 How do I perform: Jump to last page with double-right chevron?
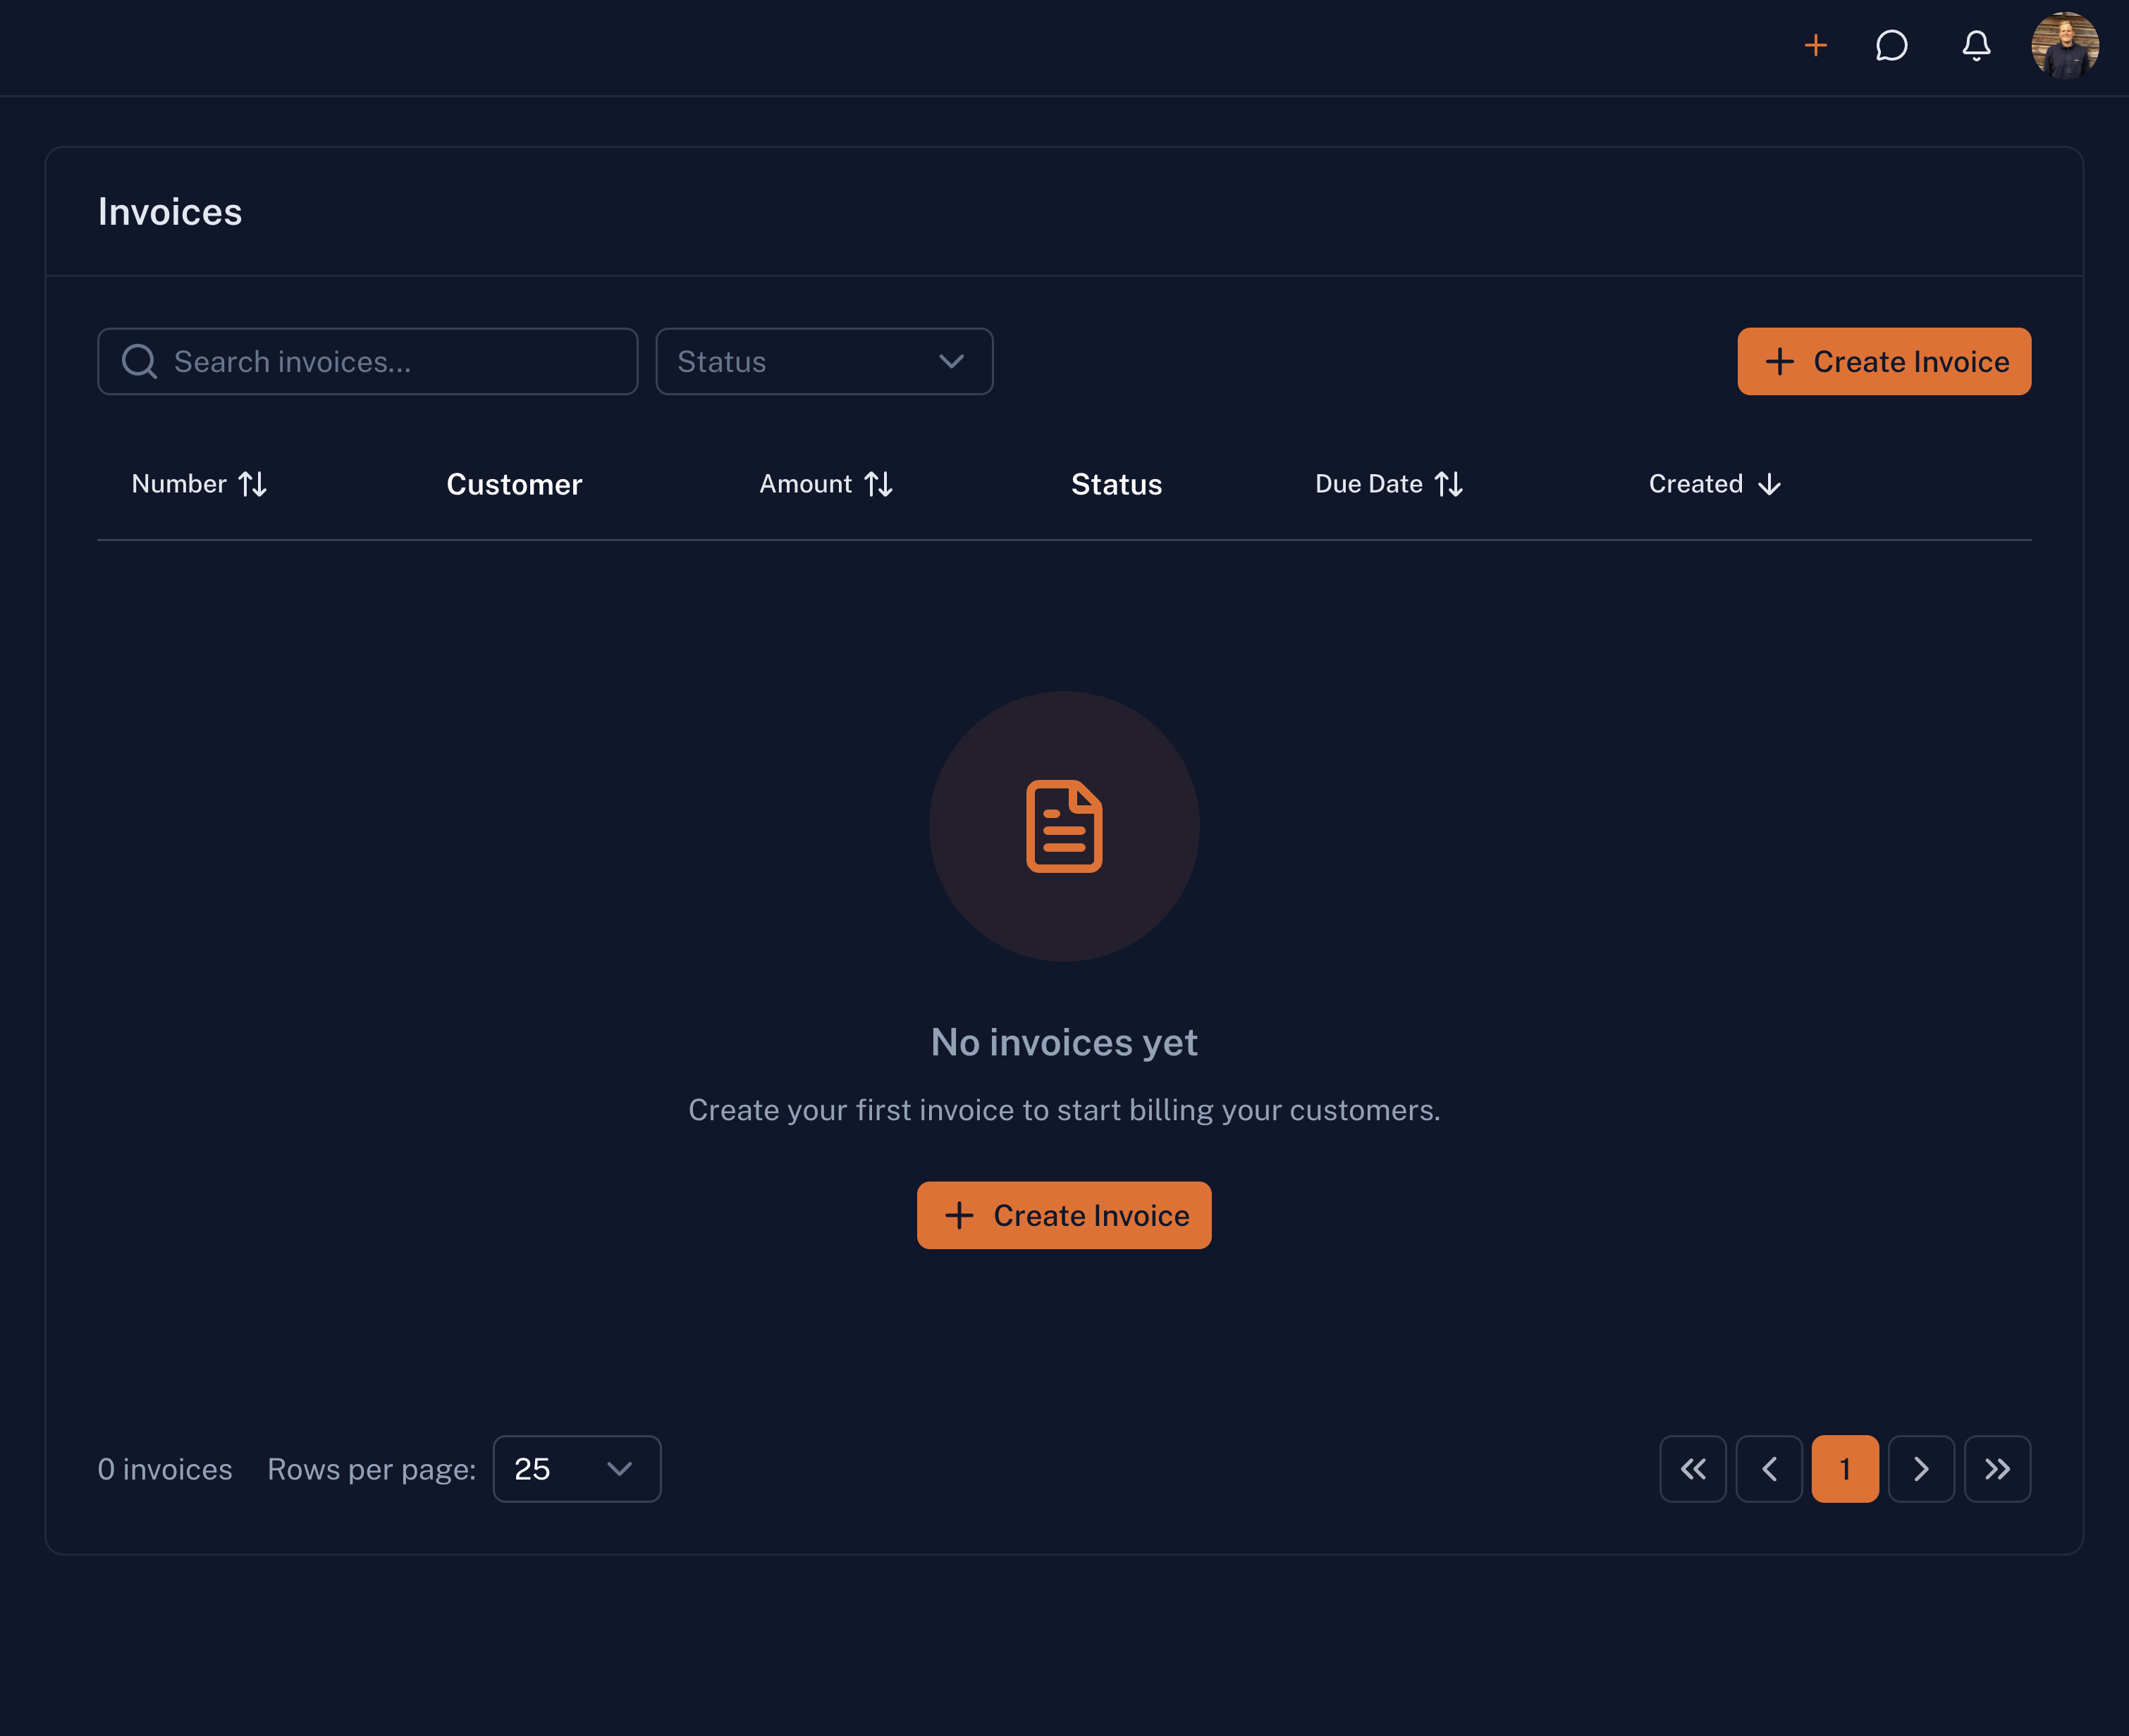(1998, 1469)
